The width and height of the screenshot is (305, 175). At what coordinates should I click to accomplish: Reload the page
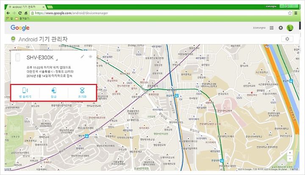(x=20, y=13)
